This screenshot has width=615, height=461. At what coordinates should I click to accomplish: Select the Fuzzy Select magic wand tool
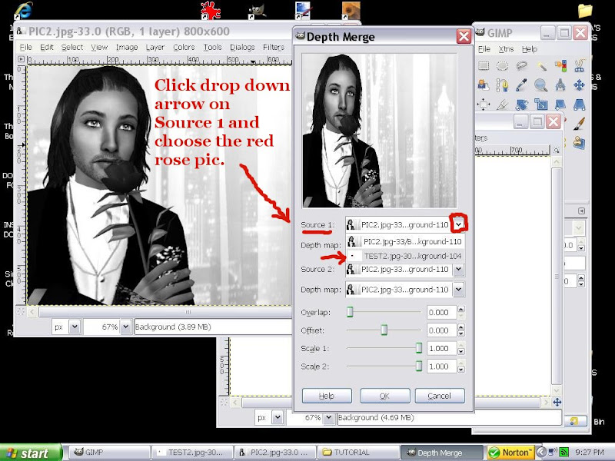541,66
